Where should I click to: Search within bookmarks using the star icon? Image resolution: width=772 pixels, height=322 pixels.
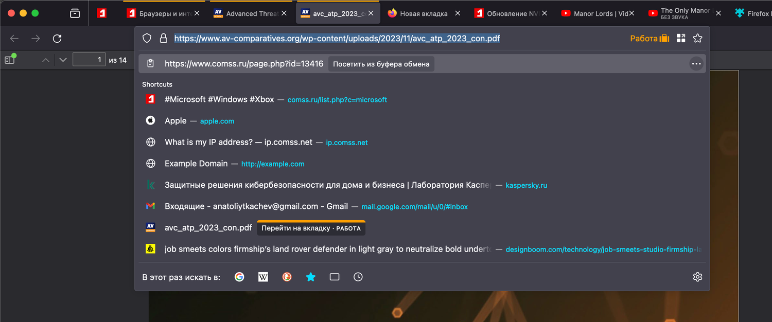(x=311, y=277)
